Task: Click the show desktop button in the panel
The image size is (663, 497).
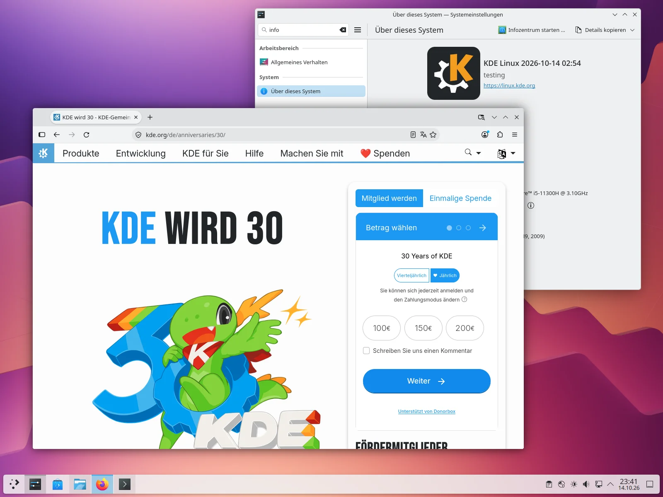Action: [x=650, y=484]
